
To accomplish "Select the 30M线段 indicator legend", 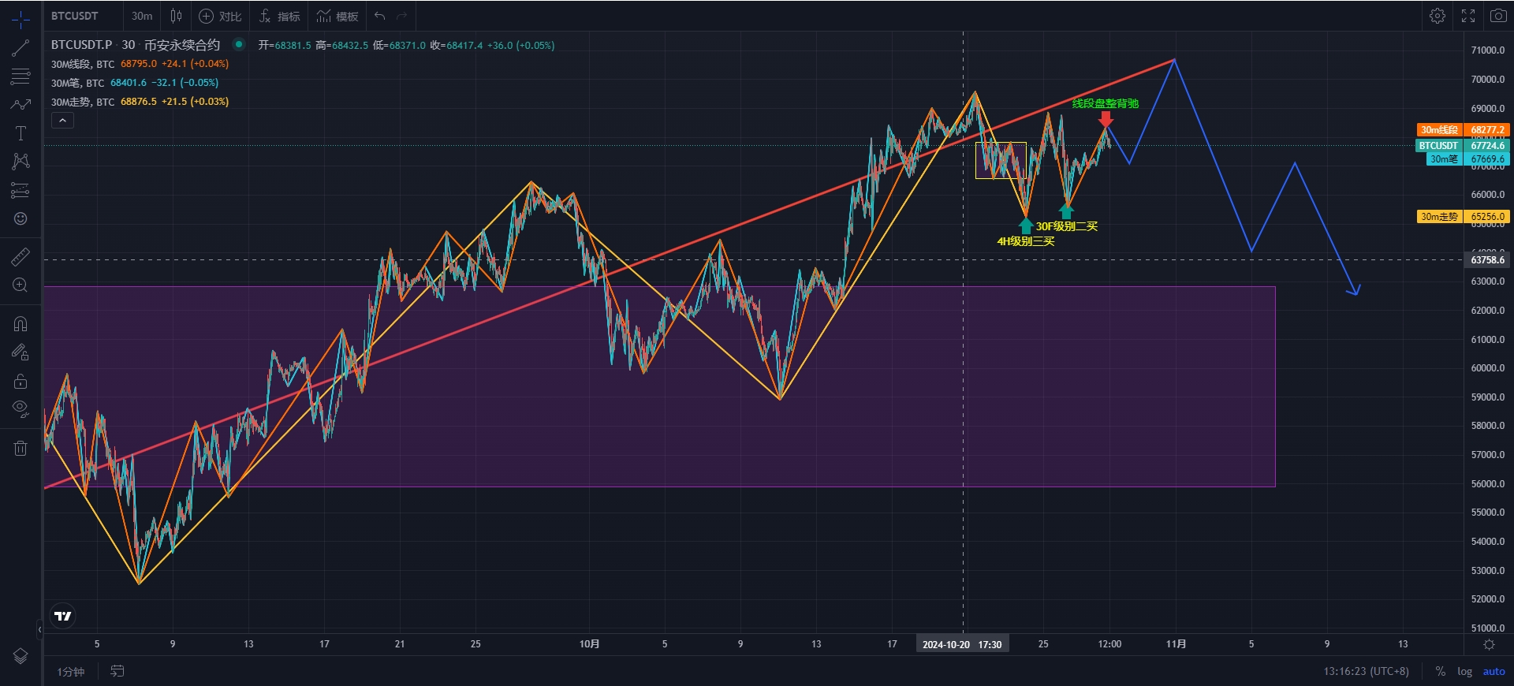I will tap(83, 64).
